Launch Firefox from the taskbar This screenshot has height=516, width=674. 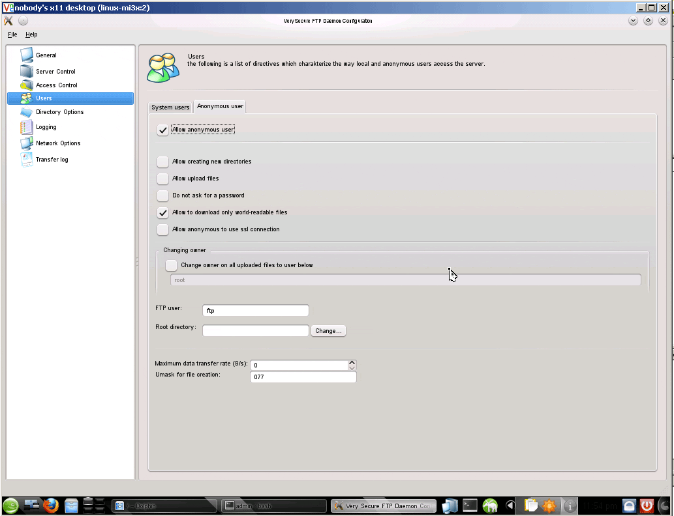51,506
